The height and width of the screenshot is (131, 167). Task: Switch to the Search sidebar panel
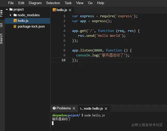(1, 39)
